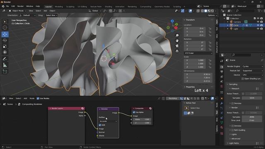Click the viewport Options button
The image size is (265, 149).
[212, 15]
